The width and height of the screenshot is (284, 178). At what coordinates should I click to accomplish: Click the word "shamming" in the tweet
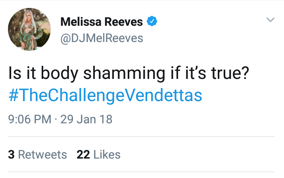(124, 74)
